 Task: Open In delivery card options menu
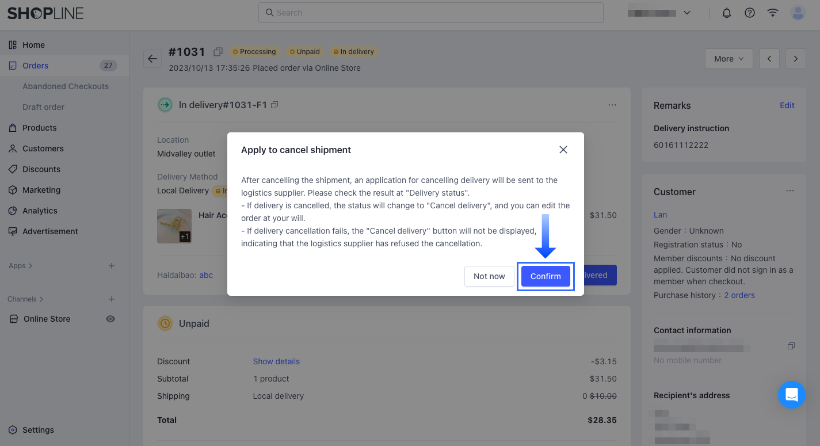(612, 105)
